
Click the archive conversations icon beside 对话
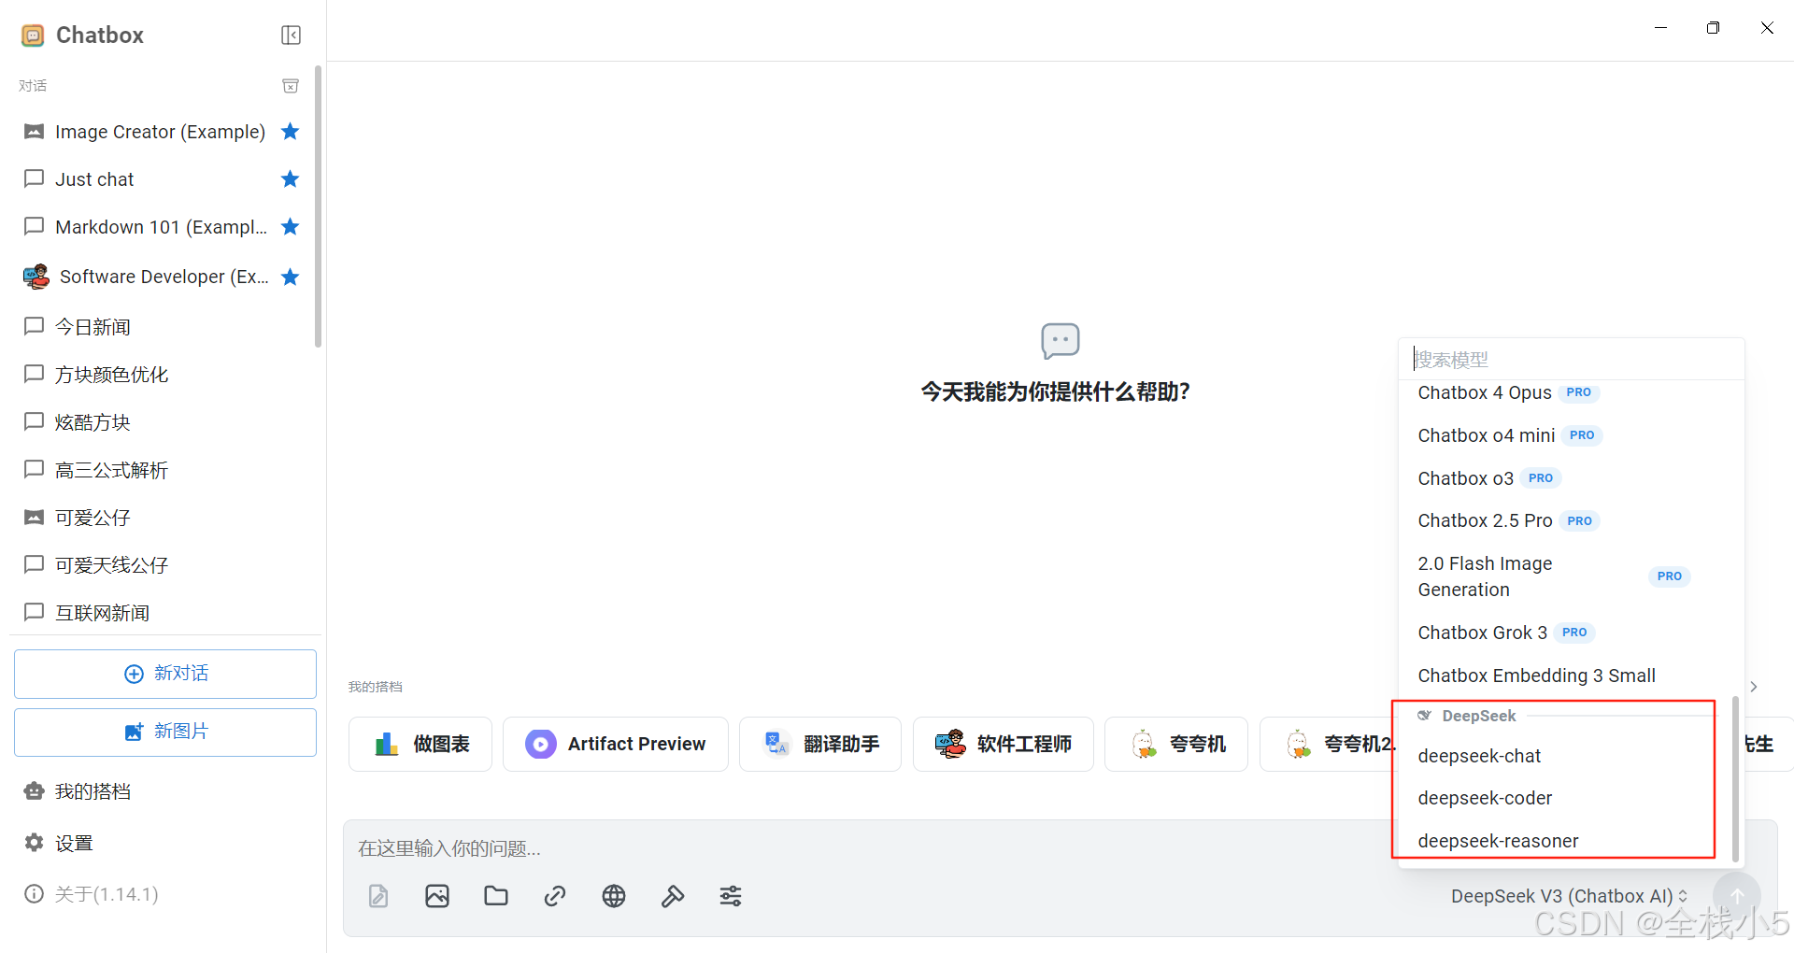click(291, 86)
